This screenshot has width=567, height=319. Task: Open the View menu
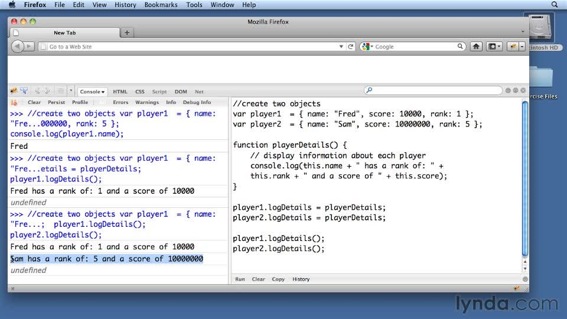pyautogui.click(x=99, y=5)
